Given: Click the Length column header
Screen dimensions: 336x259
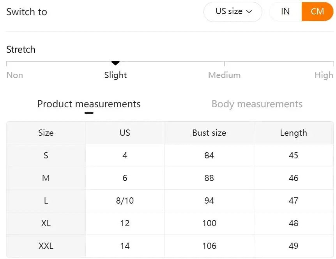Looking at the screenshot, I should [294, 133].
